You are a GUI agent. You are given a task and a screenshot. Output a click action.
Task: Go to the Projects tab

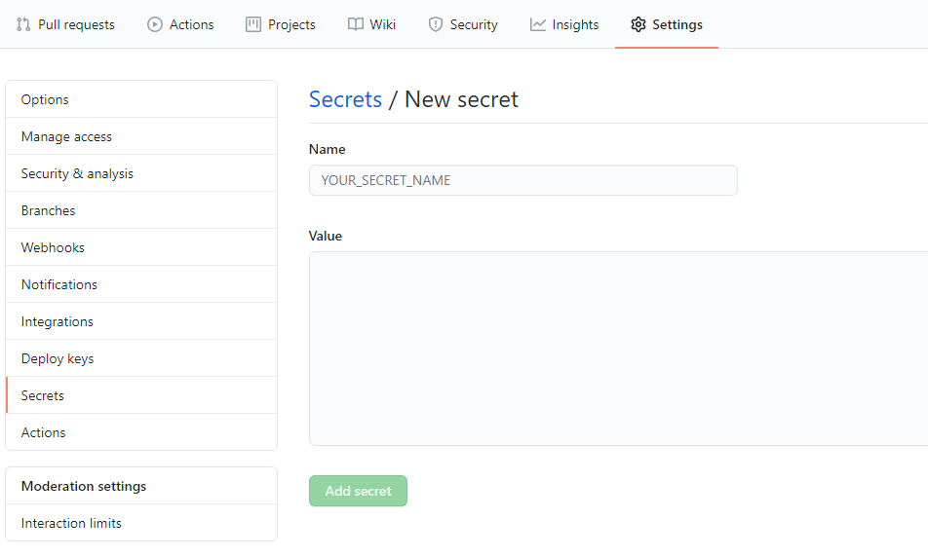point(291,25)
